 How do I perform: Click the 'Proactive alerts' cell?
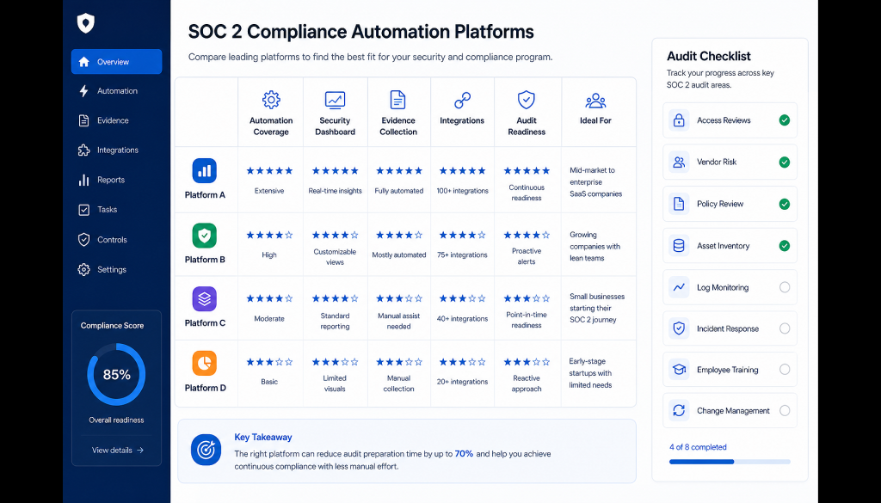coord(527,256)
